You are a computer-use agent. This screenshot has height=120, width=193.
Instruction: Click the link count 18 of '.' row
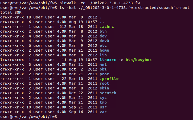pos(28,17)
